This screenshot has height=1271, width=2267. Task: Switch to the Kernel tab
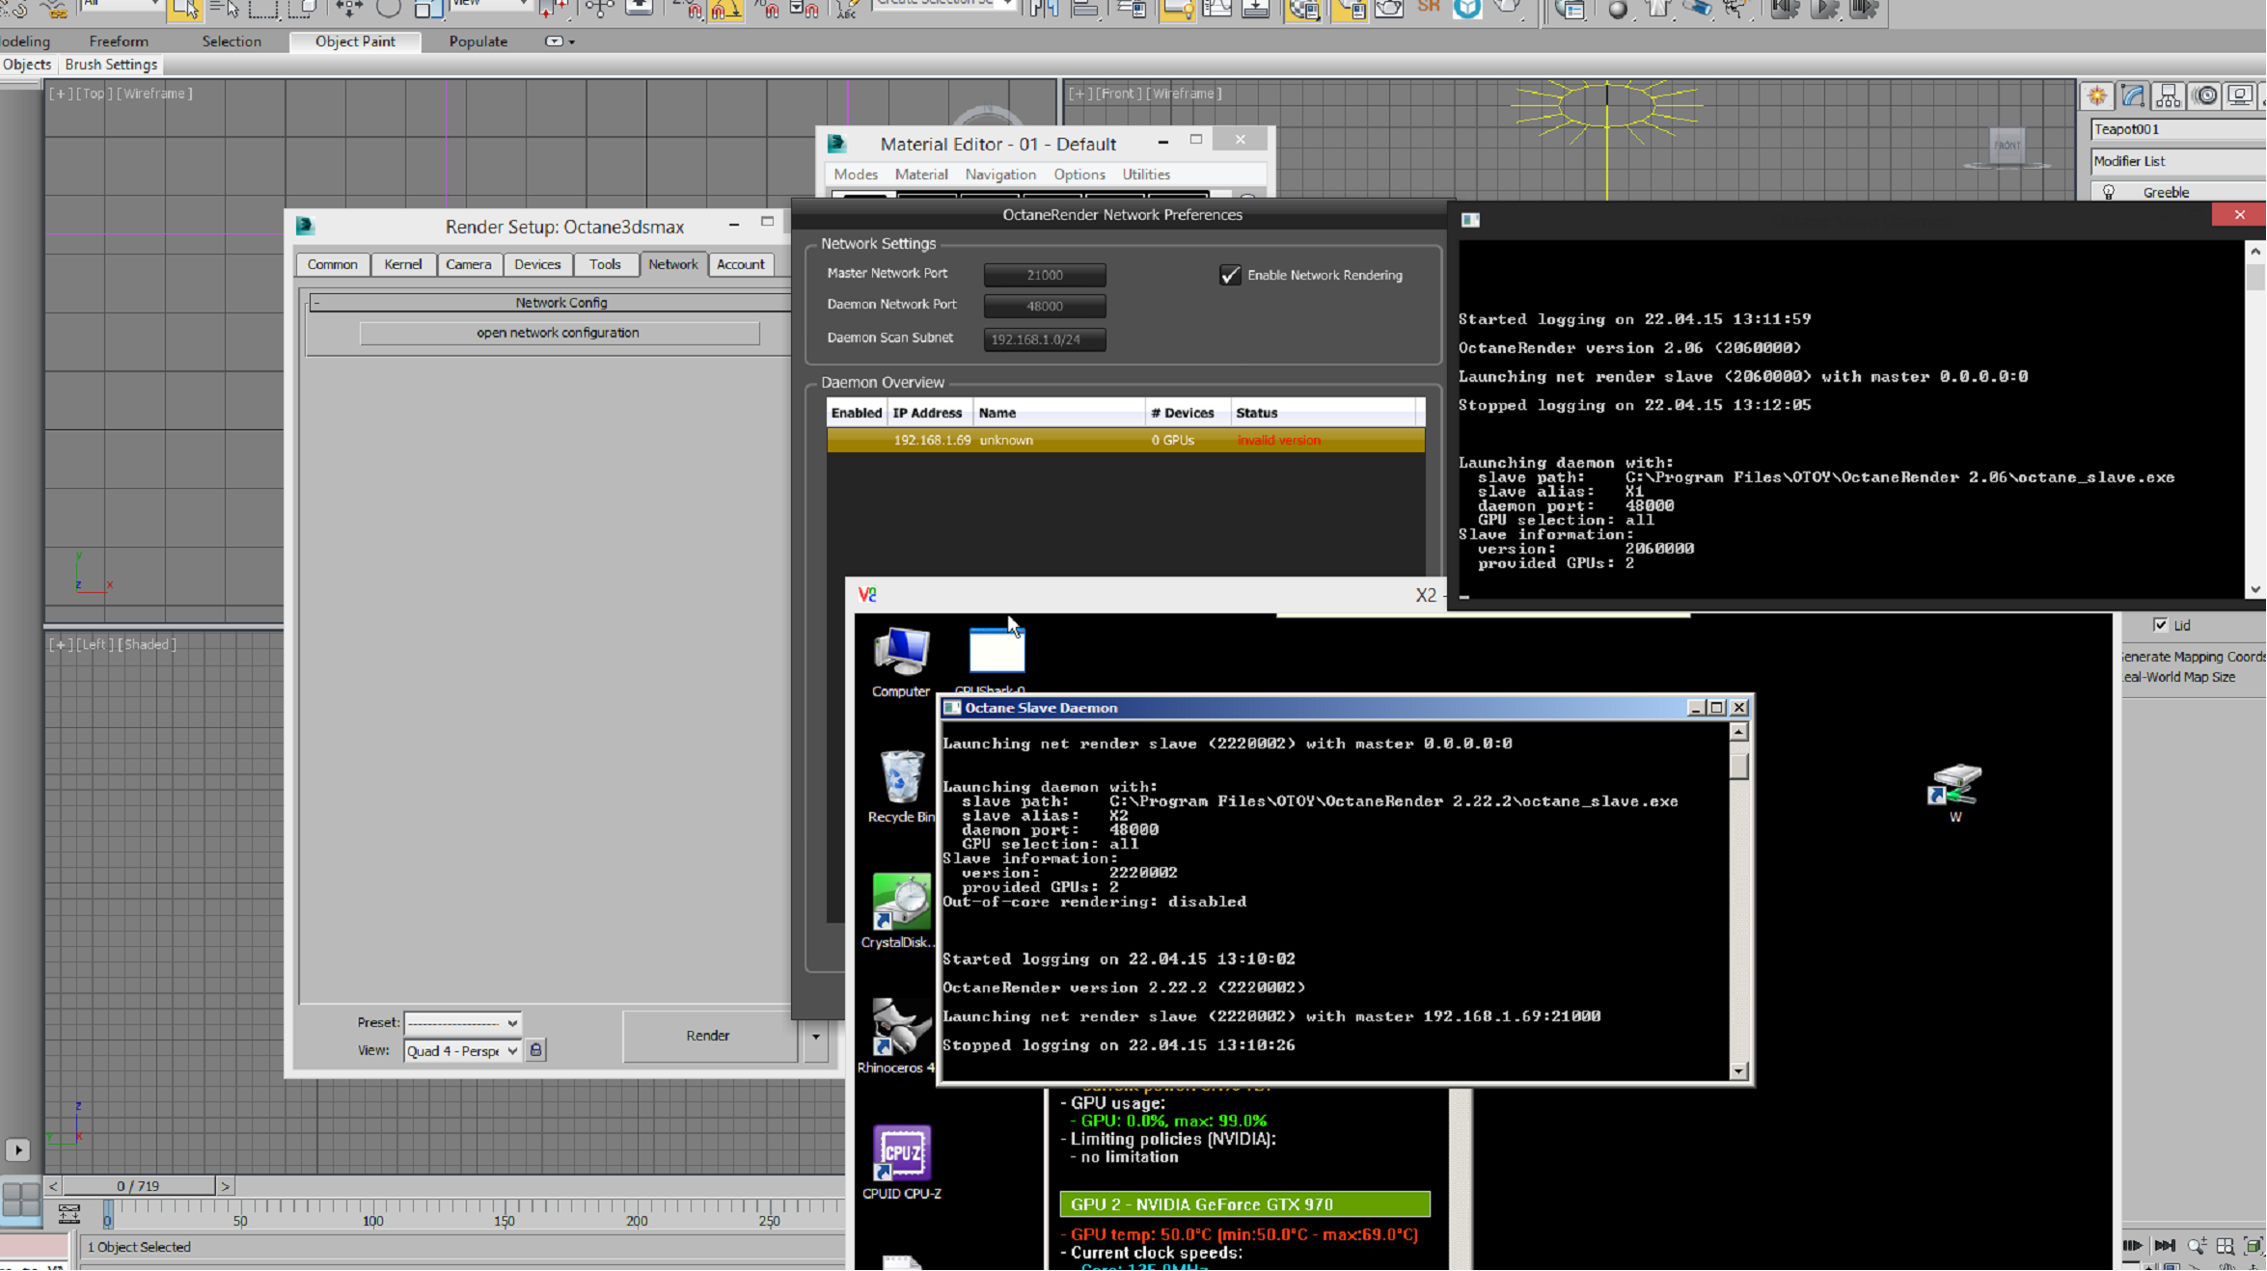point(402,264)
